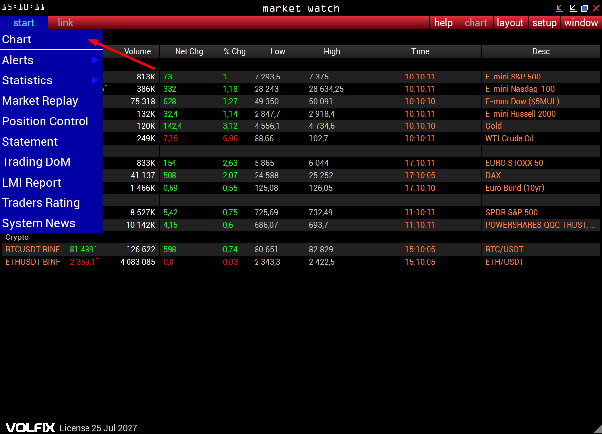The image size is (602, 434).
Task: Open the Statistics menu item
Action: (51, 80)
